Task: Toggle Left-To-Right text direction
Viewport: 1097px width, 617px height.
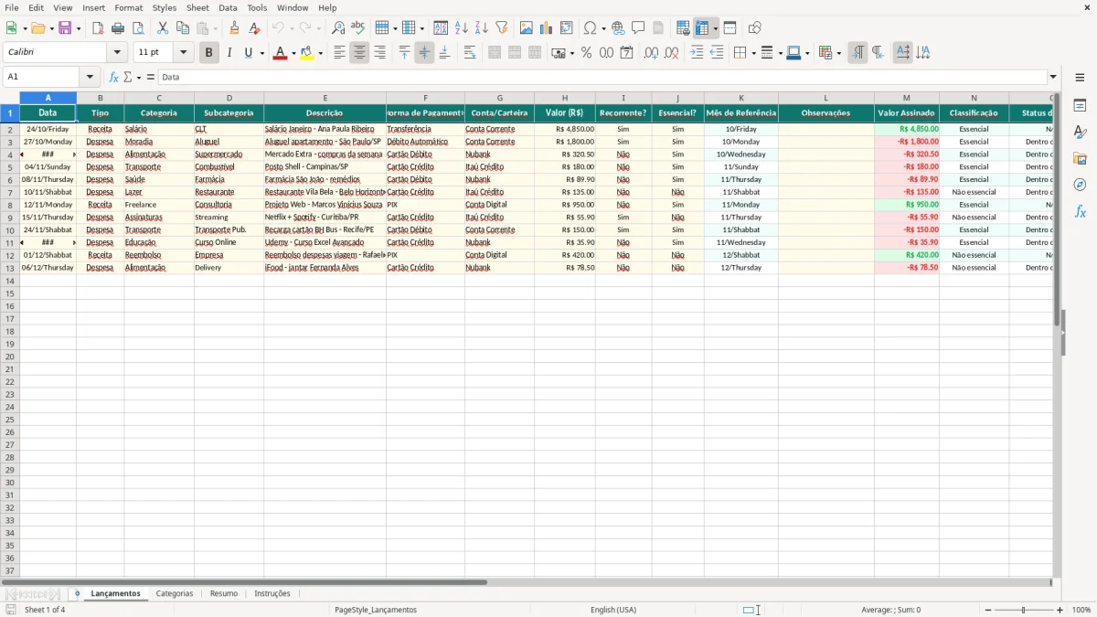Action: [857, 53]
